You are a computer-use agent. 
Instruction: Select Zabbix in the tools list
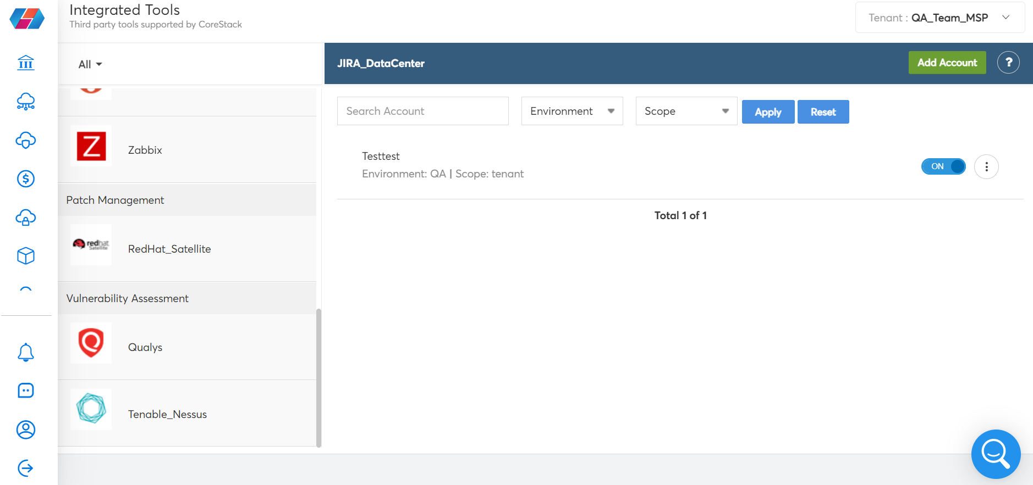click(187, 149)
